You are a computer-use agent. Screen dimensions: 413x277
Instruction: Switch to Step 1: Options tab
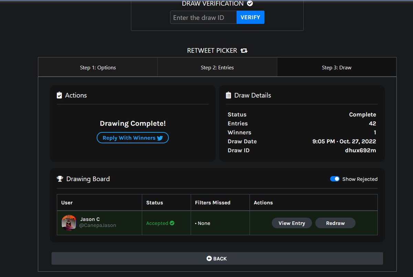click(98, 67)
